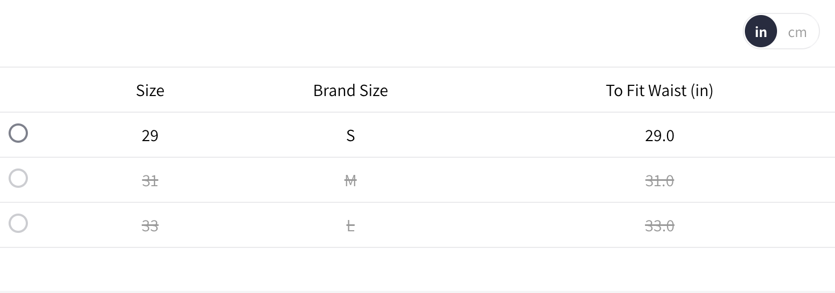Switch units to inches with "in"

click(x=760, y=32)
